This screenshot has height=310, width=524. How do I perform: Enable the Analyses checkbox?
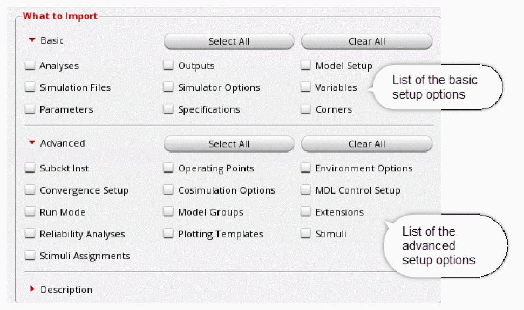(x=30, y=66)
